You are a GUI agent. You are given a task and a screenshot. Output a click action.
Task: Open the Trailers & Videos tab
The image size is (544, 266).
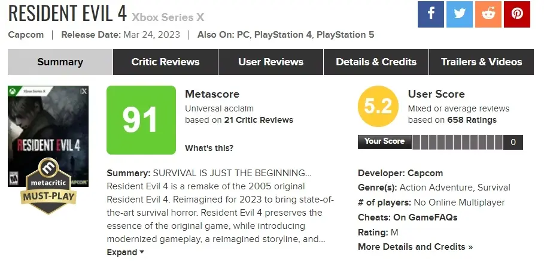click(481, 62)
